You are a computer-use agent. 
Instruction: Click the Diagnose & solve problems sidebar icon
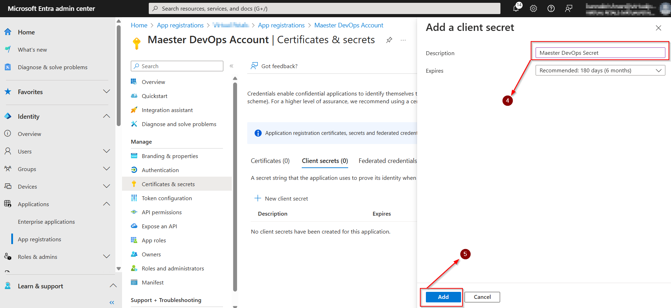point(8,67)
